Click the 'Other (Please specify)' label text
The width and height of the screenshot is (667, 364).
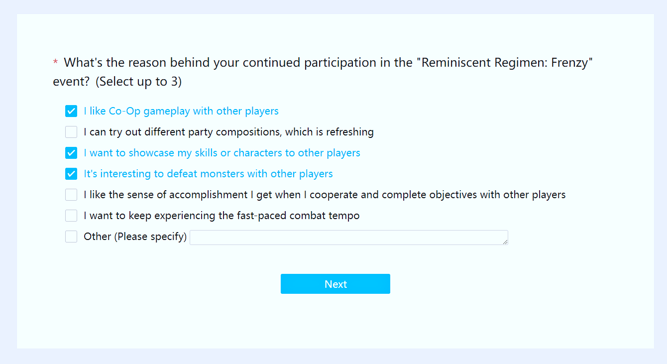point(135,237)
